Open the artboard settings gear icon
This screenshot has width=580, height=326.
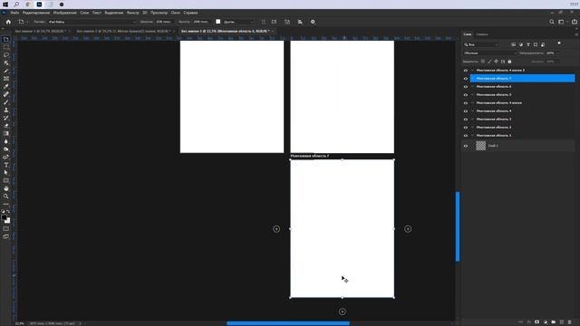313,22
